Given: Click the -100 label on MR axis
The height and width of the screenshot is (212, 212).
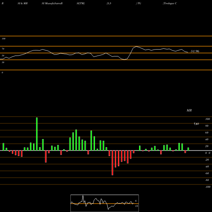Looking at the screenshot, I should tap(208, 187).
